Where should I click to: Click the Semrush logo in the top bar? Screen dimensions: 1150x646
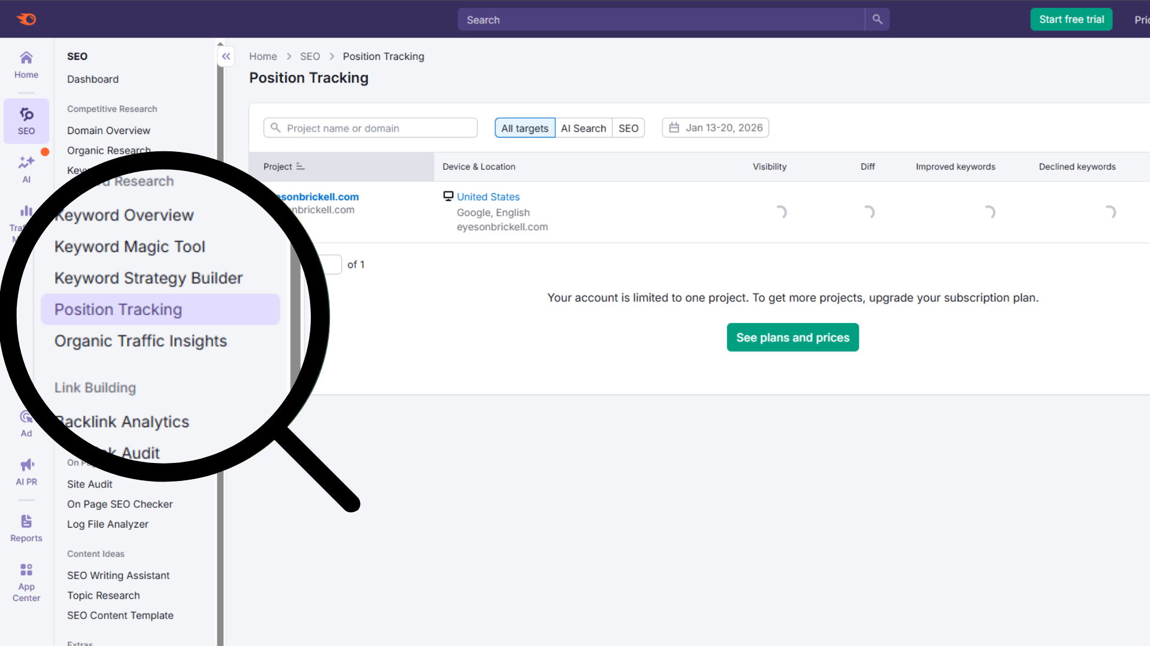[x=27, y=19]
